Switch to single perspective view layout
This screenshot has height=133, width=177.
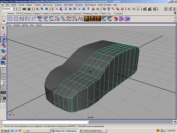pyautogui.click(x=3, y=70)
